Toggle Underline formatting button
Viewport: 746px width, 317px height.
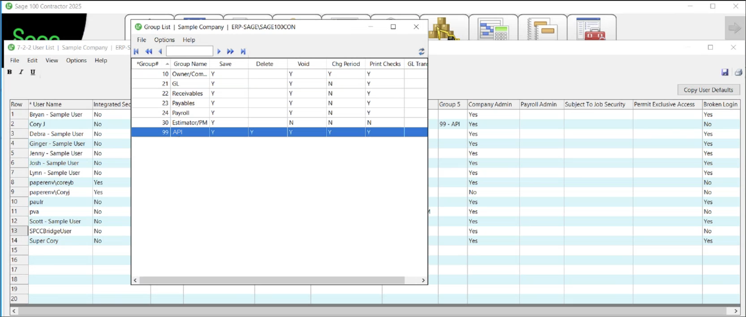[x=33, y=72]
